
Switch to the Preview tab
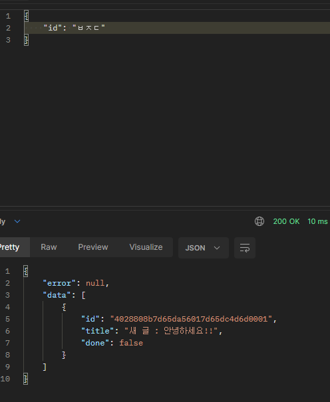click(x=93, y=247)
